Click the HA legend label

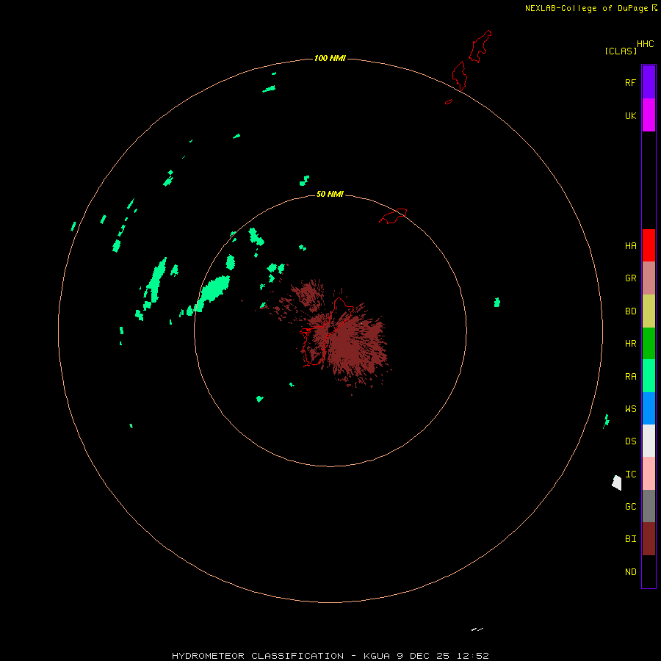point(630,246)
